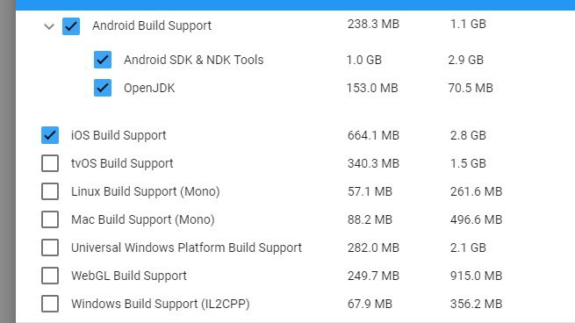Click the blue header bar at top
575x323 pixels.
295,4
